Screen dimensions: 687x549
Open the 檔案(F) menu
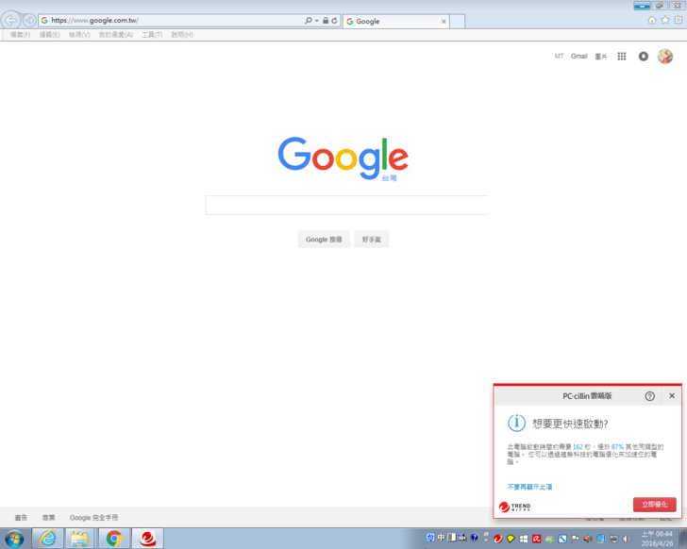tap(20, 35)
